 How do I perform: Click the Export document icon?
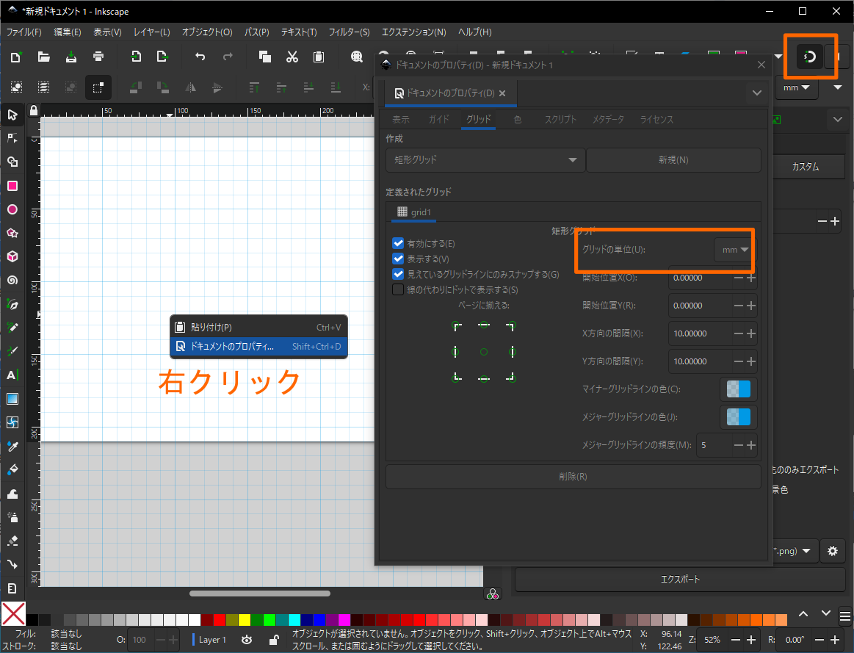click(x=162, y=57)
